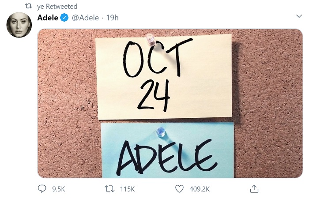Open the tweet via the 19h timestamp

click(112, 18)
